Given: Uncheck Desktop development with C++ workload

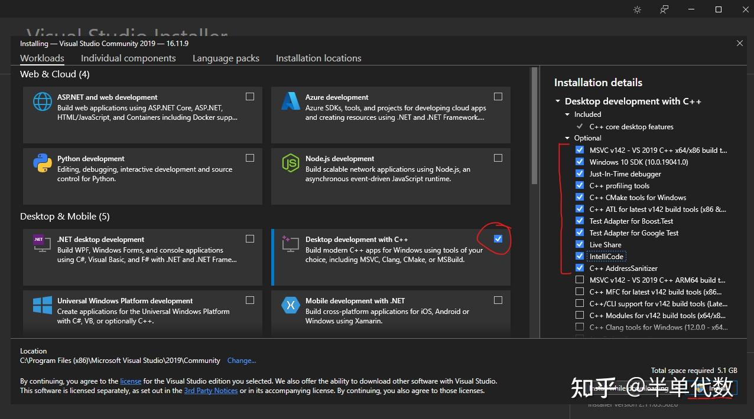Looking at the screenshot, I should [498, 238].
